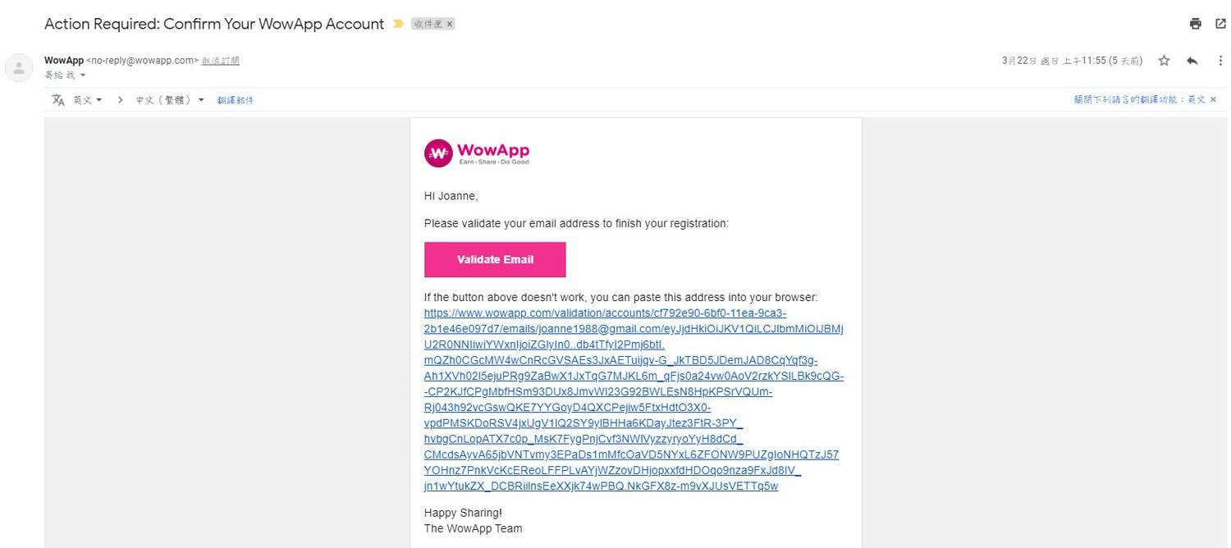Dismiss the translation bar with the X
The width and height of the screenshot is (1231, 548).
point(1214,100)
